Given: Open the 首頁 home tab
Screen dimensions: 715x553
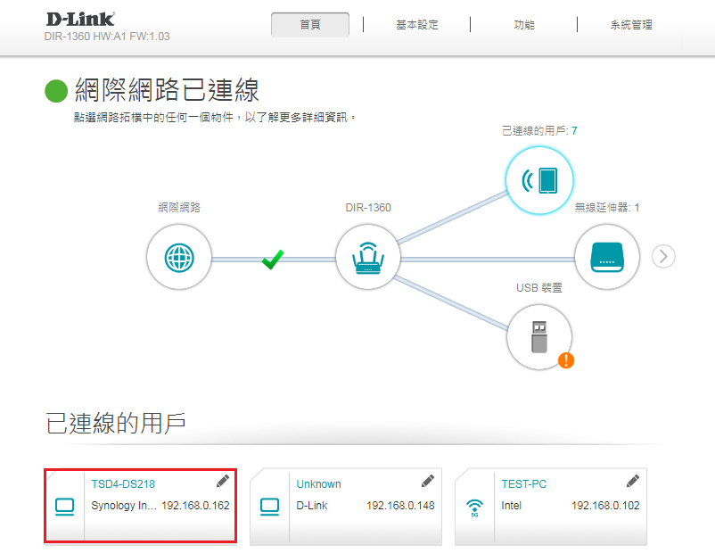Looking at the screenshot, I should point(310,25).
